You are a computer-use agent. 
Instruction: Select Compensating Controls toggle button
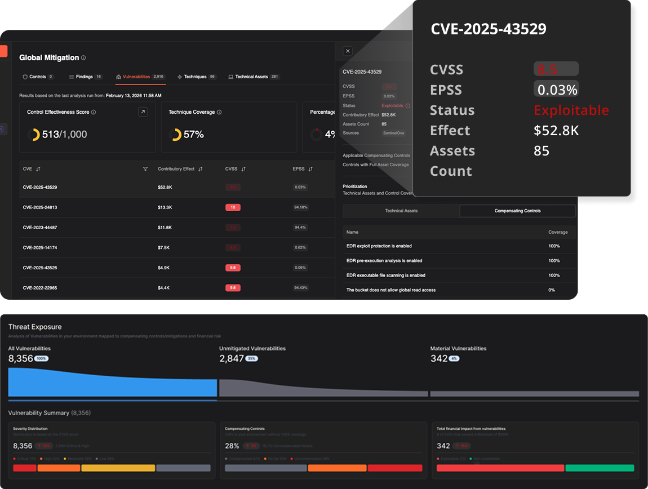(517, 211)
